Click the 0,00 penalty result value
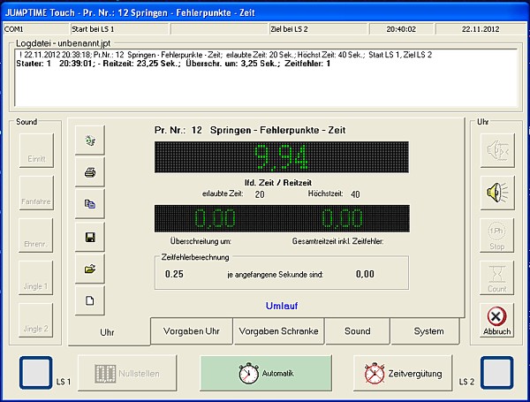Viewport: 530px width, 402px height. (x=365, y=274)
